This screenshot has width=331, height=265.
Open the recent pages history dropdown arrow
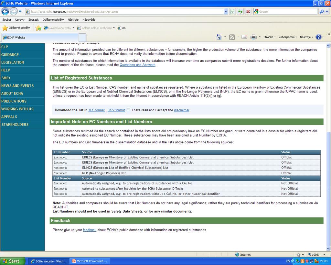tap(20, 11)
